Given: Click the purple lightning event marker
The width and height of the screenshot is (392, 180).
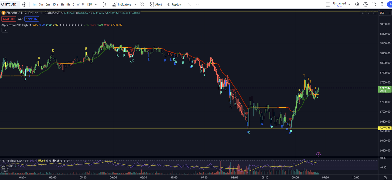Looking at the screenshot, I should (318, 154).
